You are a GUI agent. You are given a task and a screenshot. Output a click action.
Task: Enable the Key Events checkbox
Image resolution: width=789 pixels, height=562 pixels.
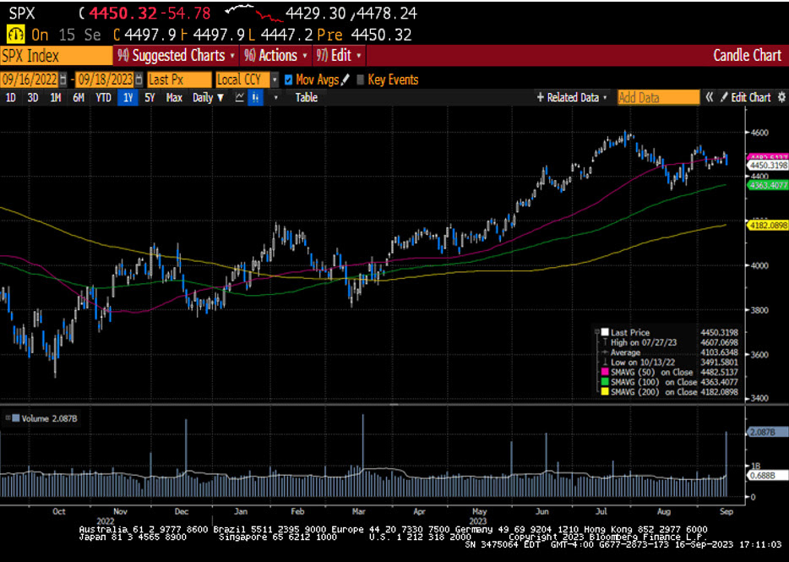(361, 79)
